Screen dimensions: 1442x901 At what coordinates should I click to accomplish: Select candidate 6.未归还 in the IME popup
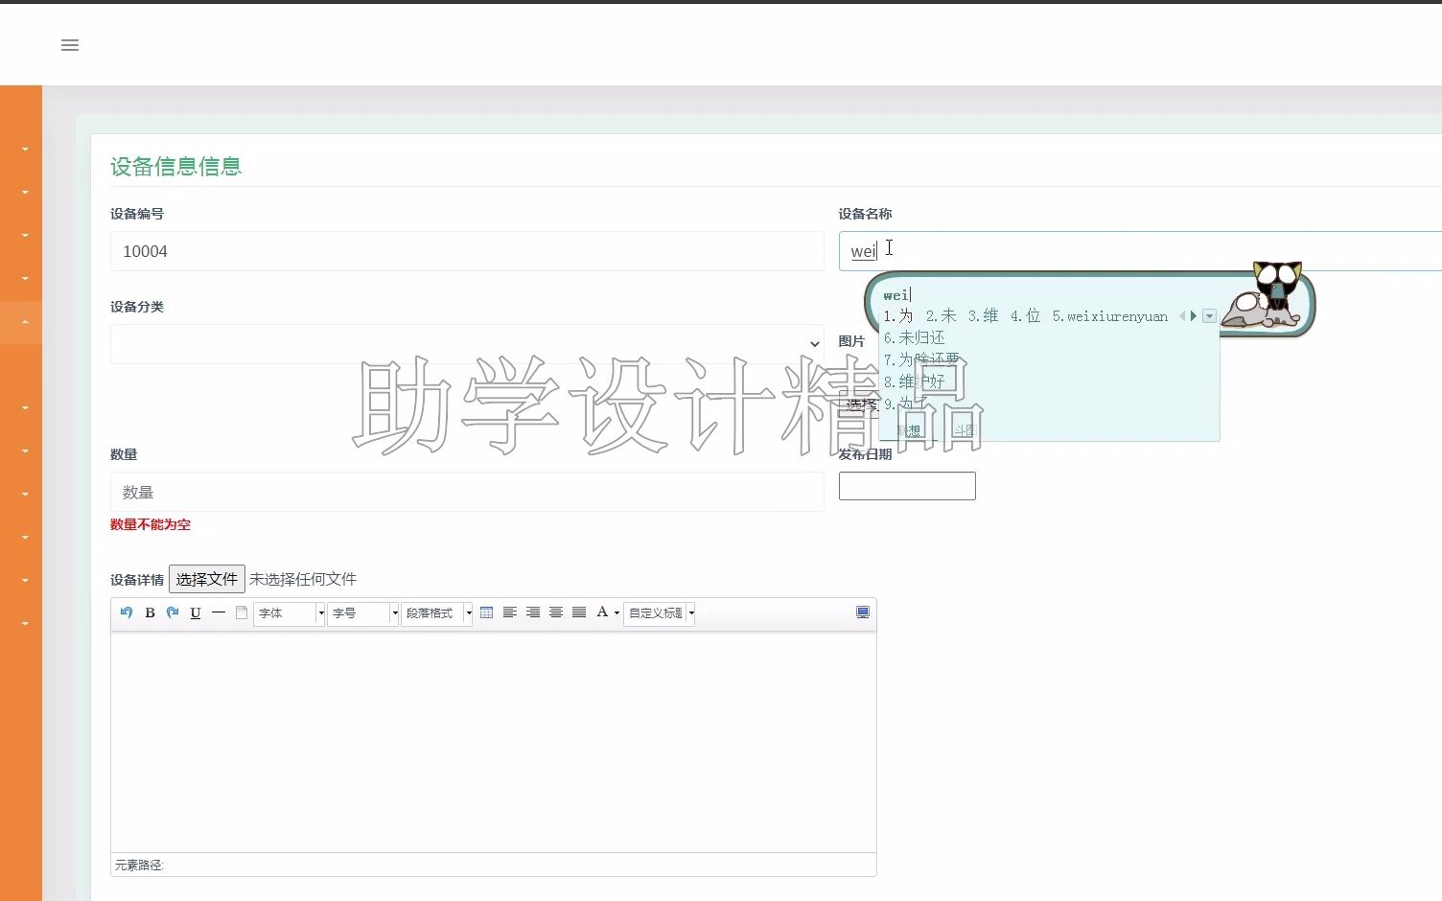pyautogui.click(x=914, y=337)
